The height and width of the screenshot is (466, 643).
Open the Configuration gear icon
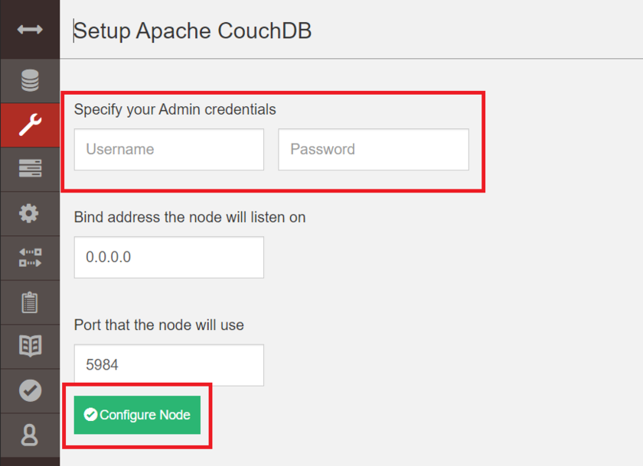(x=29, y=213)
